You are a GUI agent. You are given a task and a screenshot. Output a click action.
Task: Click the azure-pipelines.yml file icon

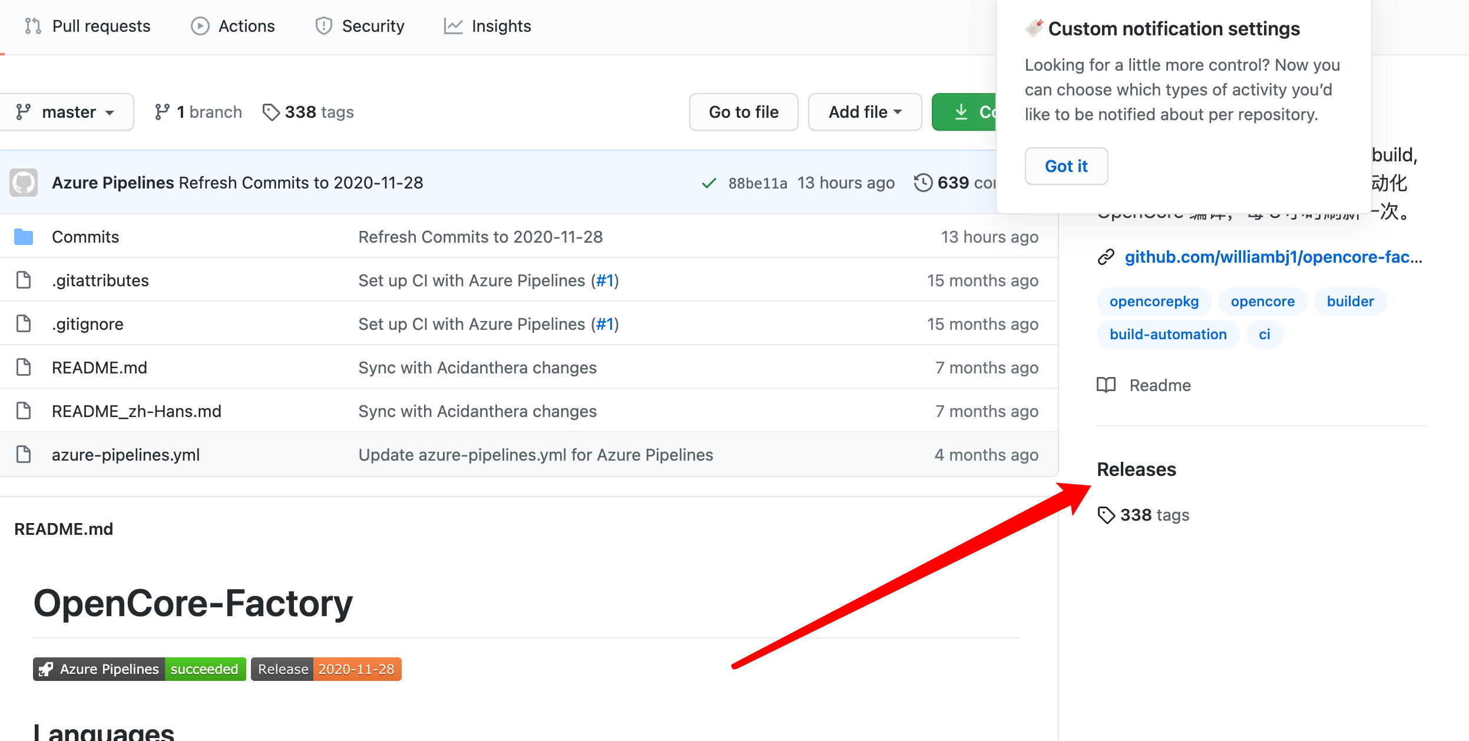(x=24, y=455)
